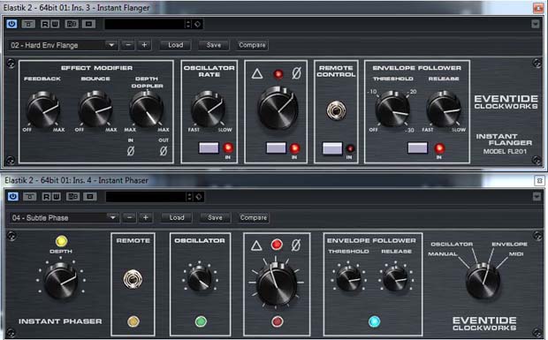Click Save button in Instant Flanger

coord(214,45)
